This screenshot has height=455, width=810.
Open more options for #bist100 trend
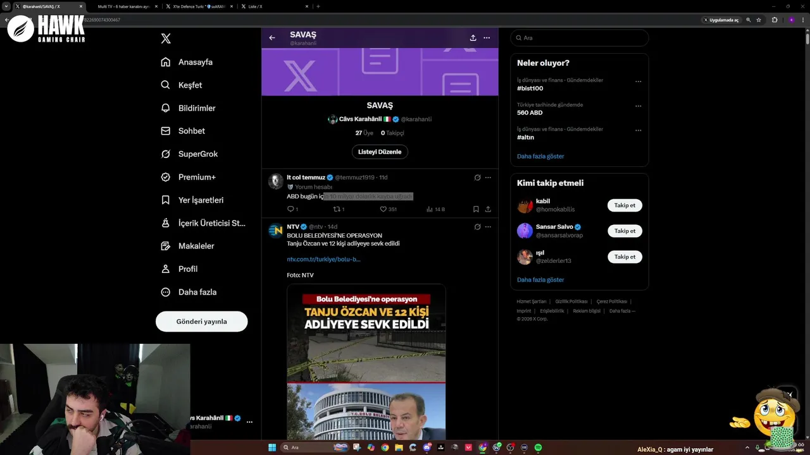click(638, 82)
